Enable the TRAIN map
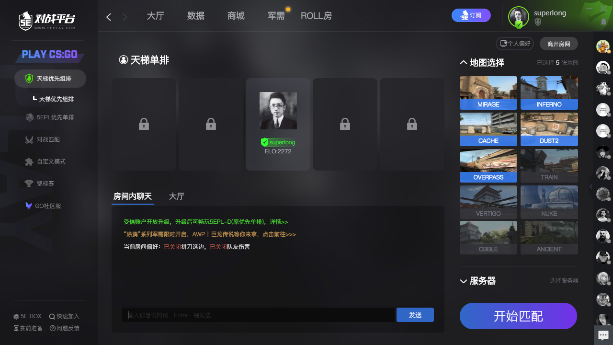This screenshot has height=345, width=613. [549, 166]
